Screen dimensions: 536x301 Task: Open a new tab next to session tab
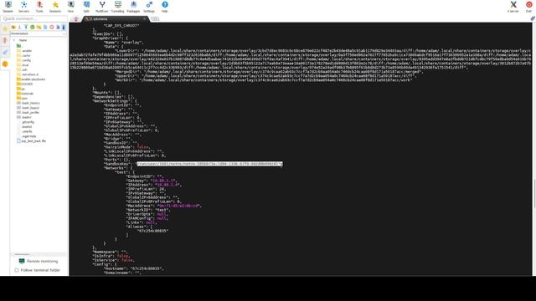tap(155, 18)
